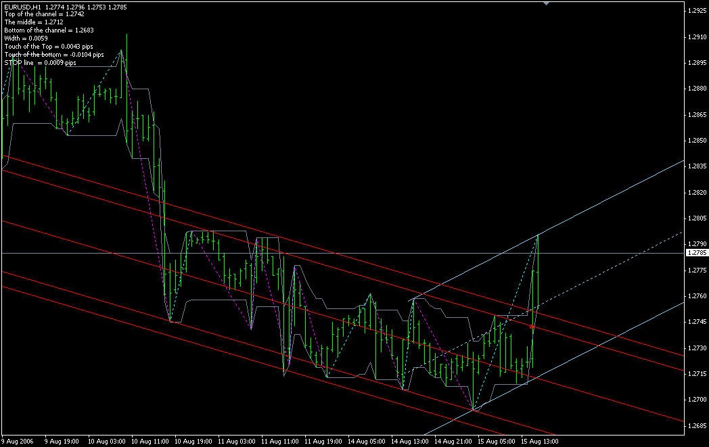Click the '14 Aug 21:00' time axis label
This screenshot has height=447, width=709.
pyautogui.click(x=453, y=442)
